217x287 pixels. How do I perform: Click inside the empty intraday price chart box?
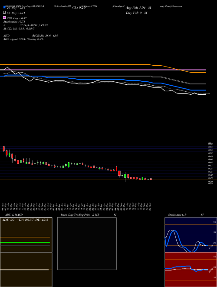click(x=87, y=244)
